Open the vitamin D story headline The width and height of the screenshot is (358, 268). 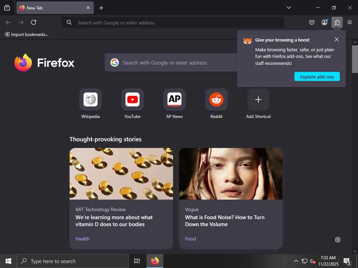(x=114, y=221)
